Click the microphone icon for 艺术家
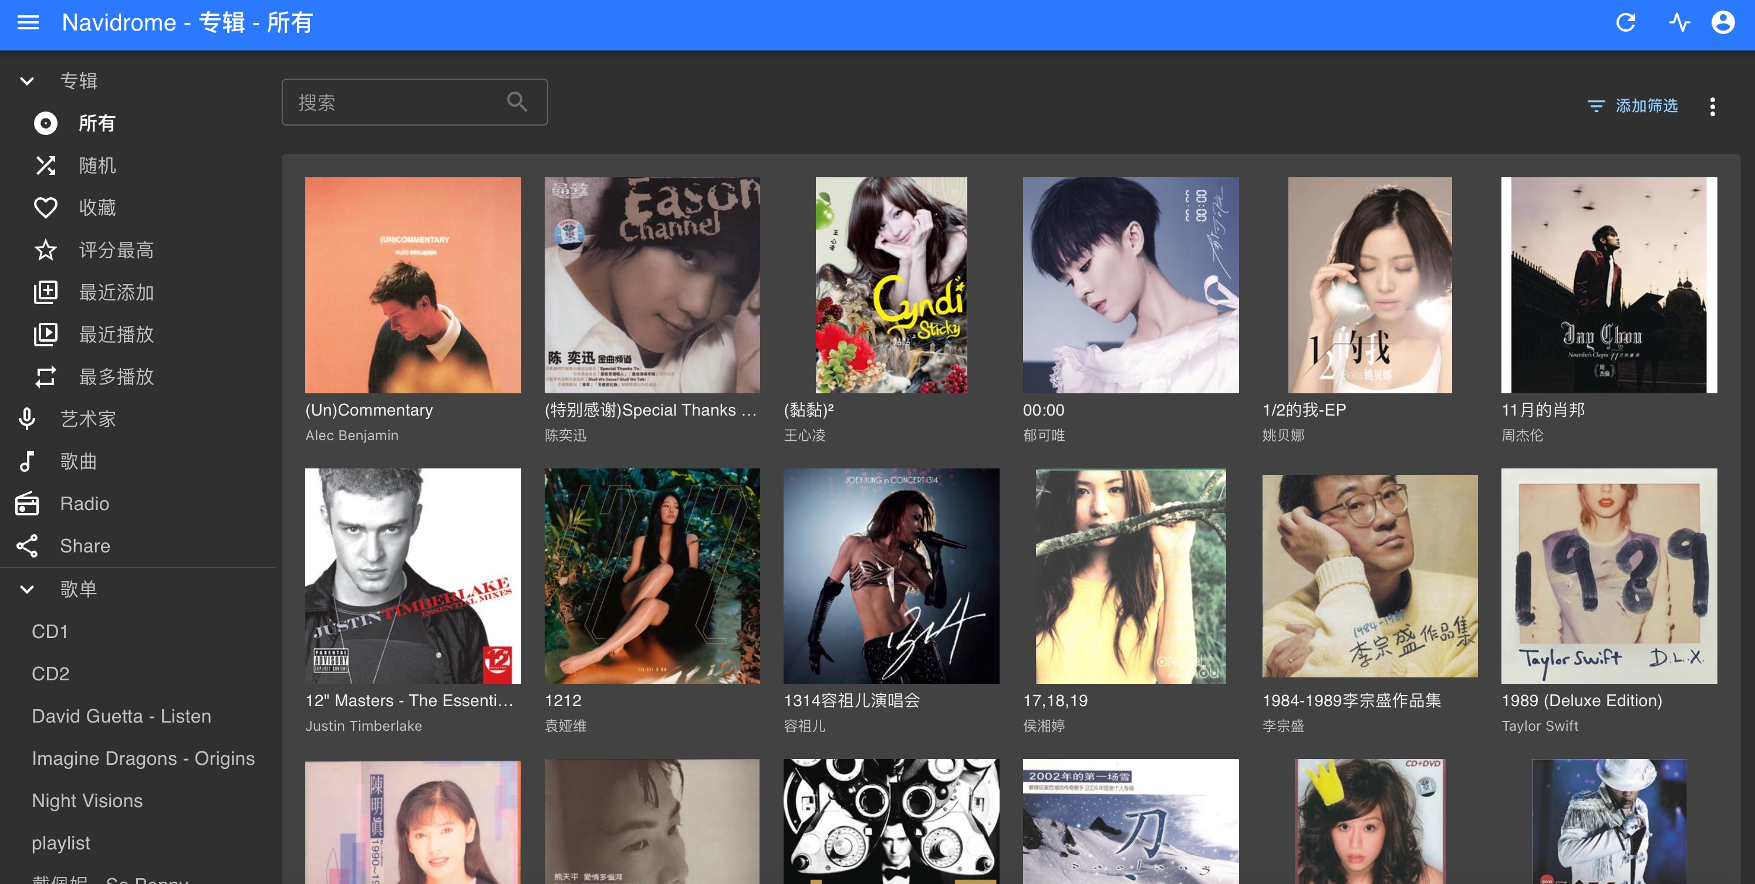 point(27,419)
